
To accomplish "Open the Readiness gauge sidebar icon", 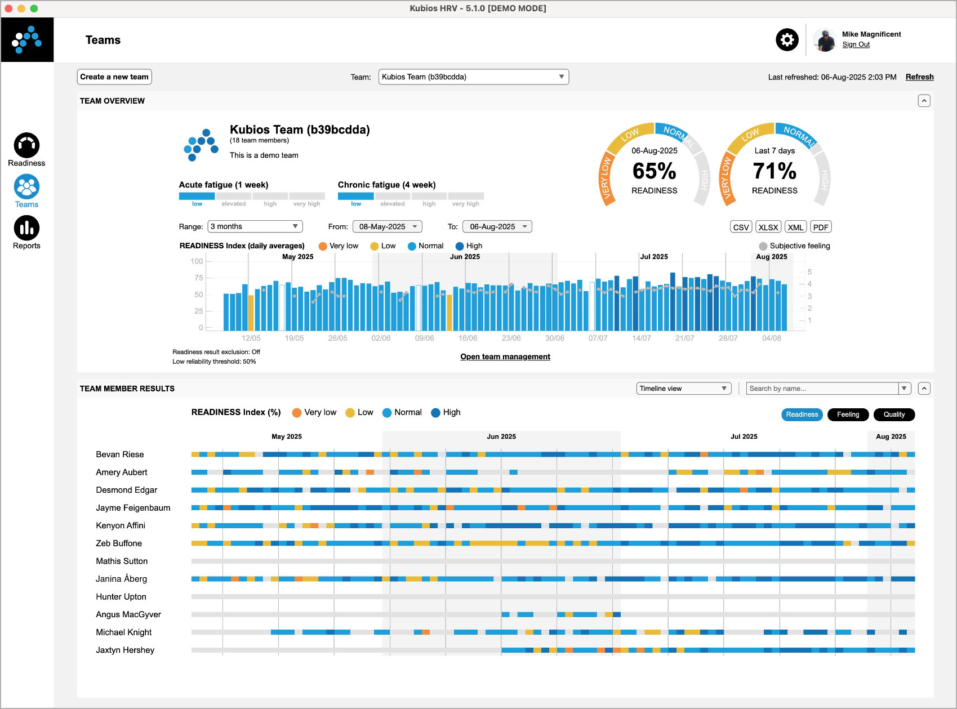I will point(26,146).
